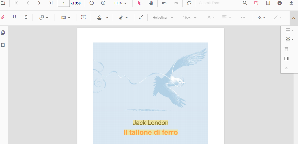The width and height of the screenshot is (298, 144).
Task: Click the highlighted Jack London text
Action: coord(151,123)
